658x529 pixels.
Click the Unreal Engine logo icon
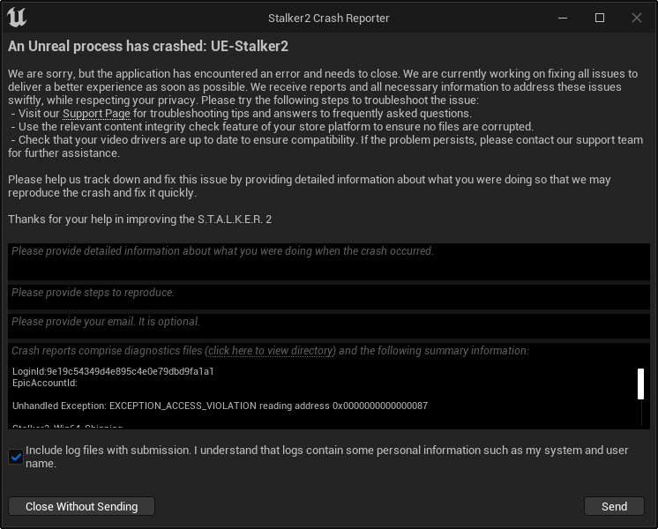[16, 18]
